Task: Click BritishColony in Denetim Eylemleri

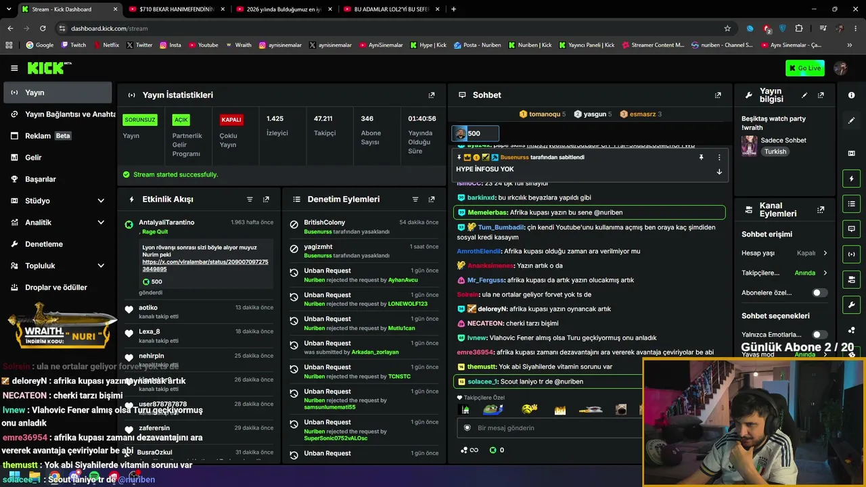Action: (325, 223)
